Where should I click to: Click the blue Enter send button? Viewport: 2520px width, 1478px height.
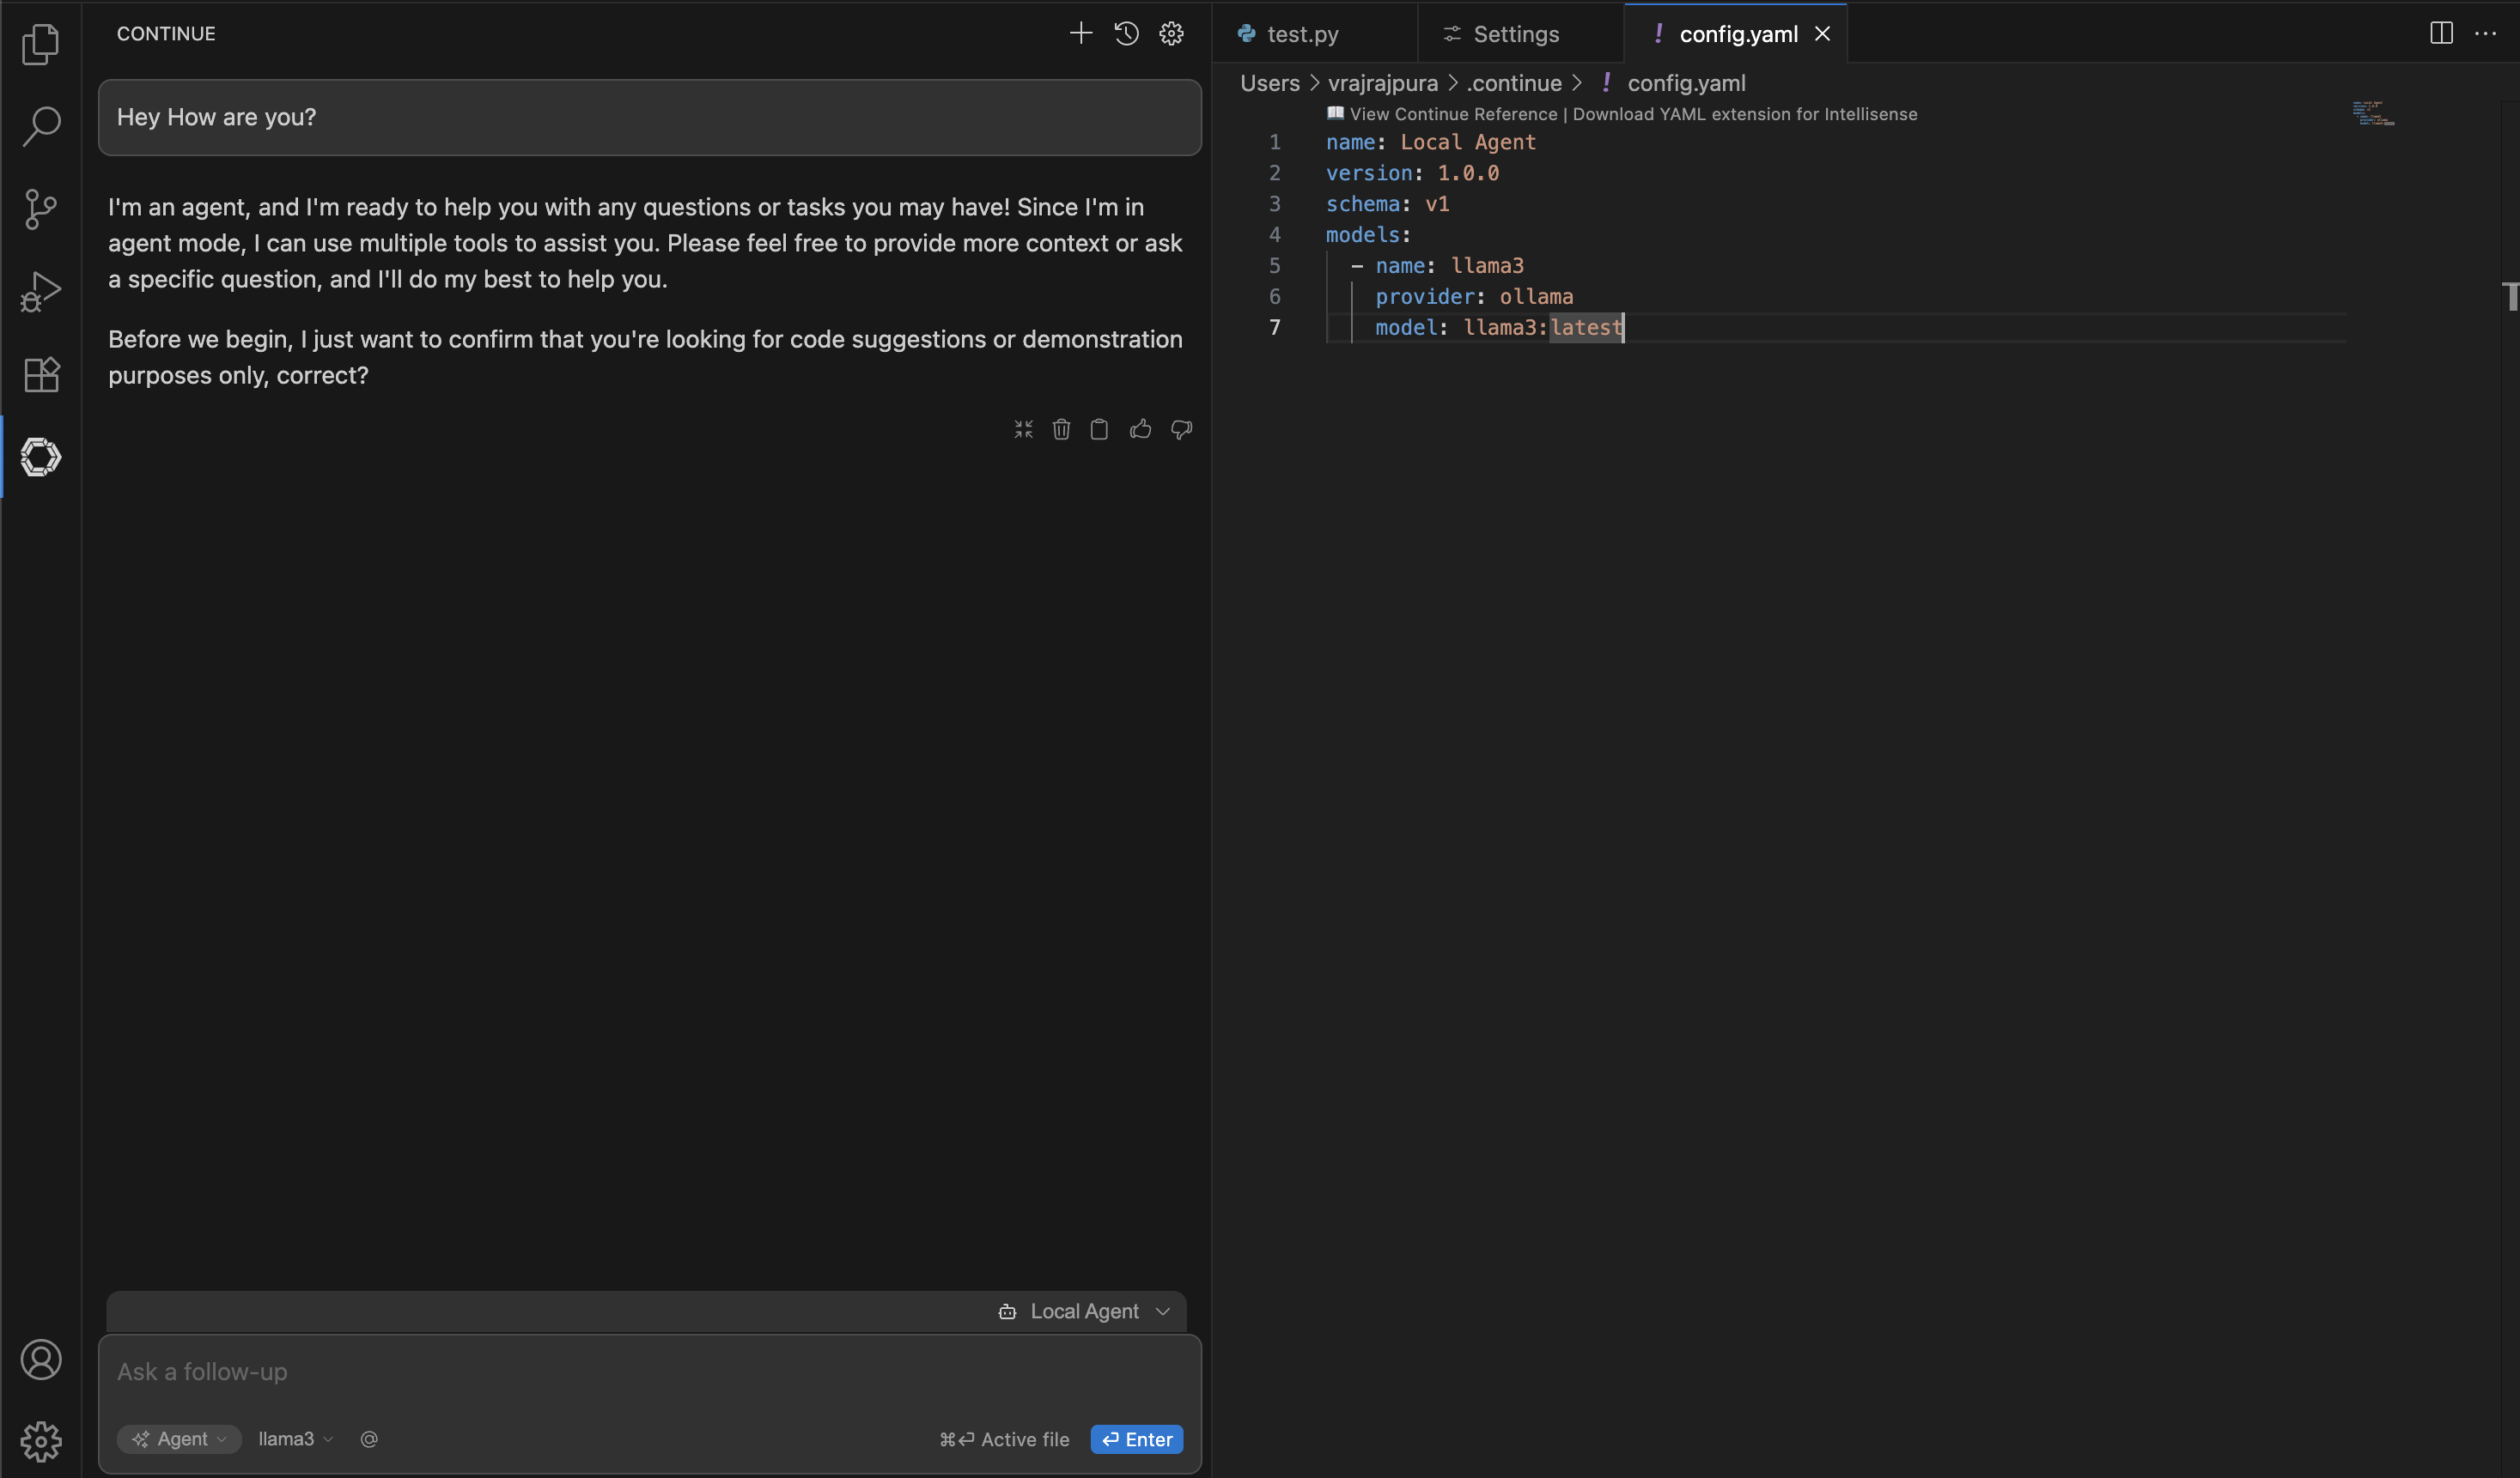1137,1439
